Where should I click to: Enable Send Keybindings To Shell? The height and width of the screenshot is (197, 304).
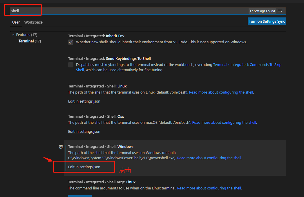(x=70, y=65)
